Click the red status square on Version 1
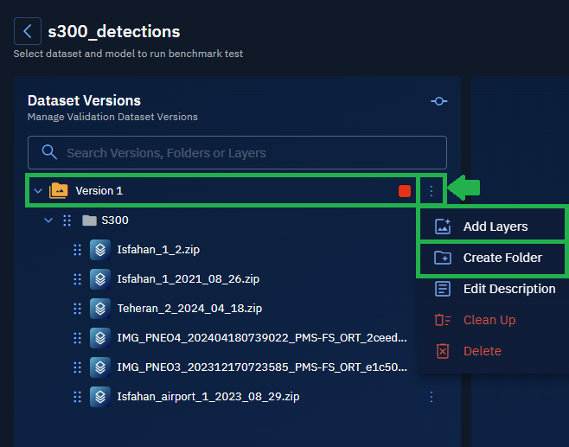 [x=405, y=191]
